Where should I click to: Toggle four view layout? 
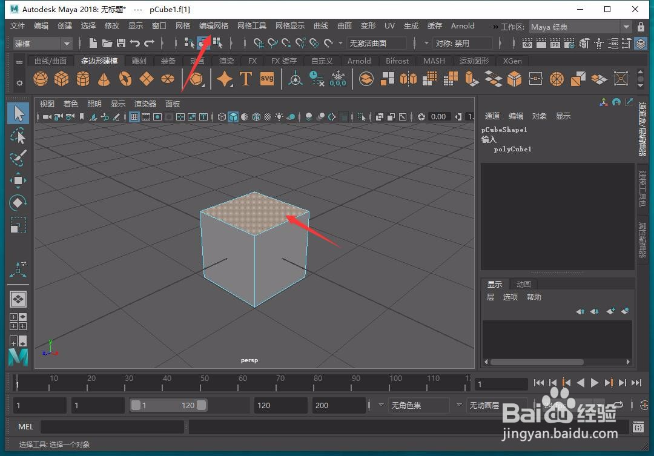pos(18,322)
